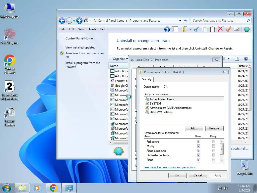Toggle Allow checkbox in the Read row
Viewport: 257px width, 193px height.
point(198,160)
